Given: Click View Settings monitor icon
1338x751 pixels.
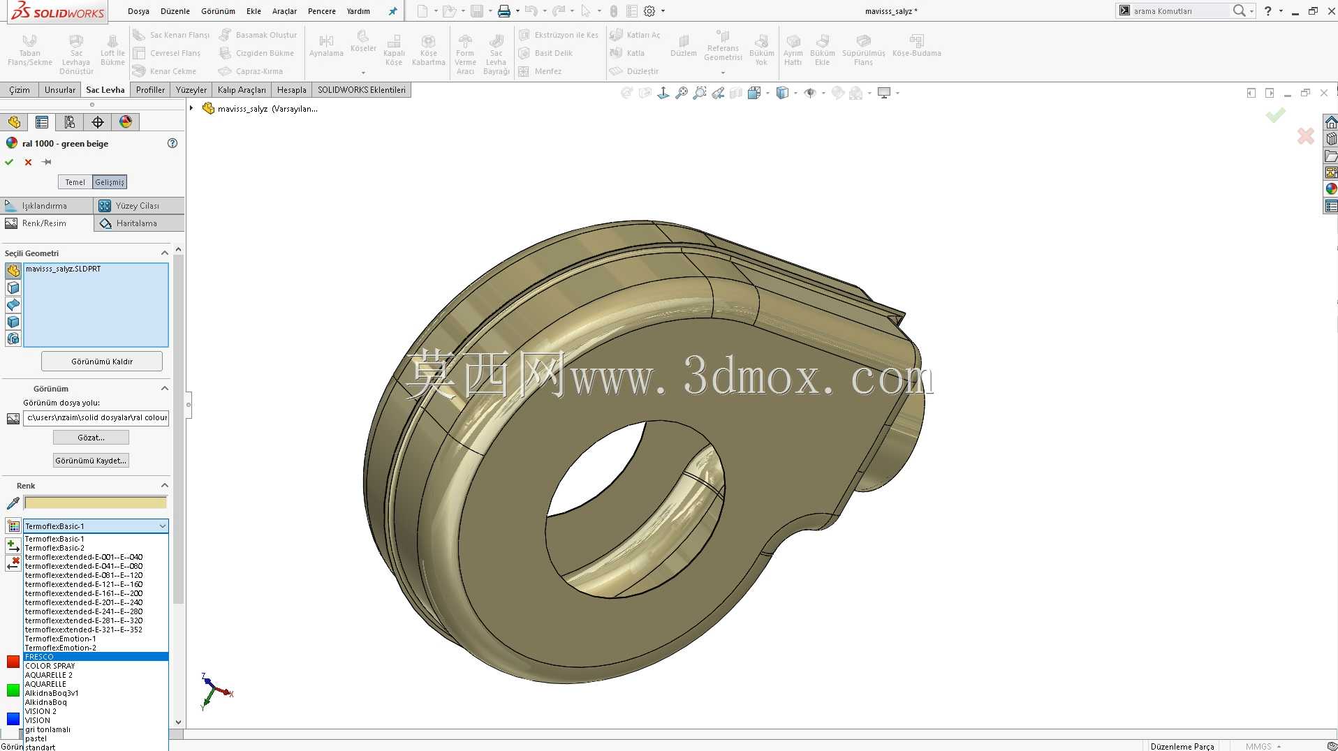Looking at the screenshot, I should 884,93.
